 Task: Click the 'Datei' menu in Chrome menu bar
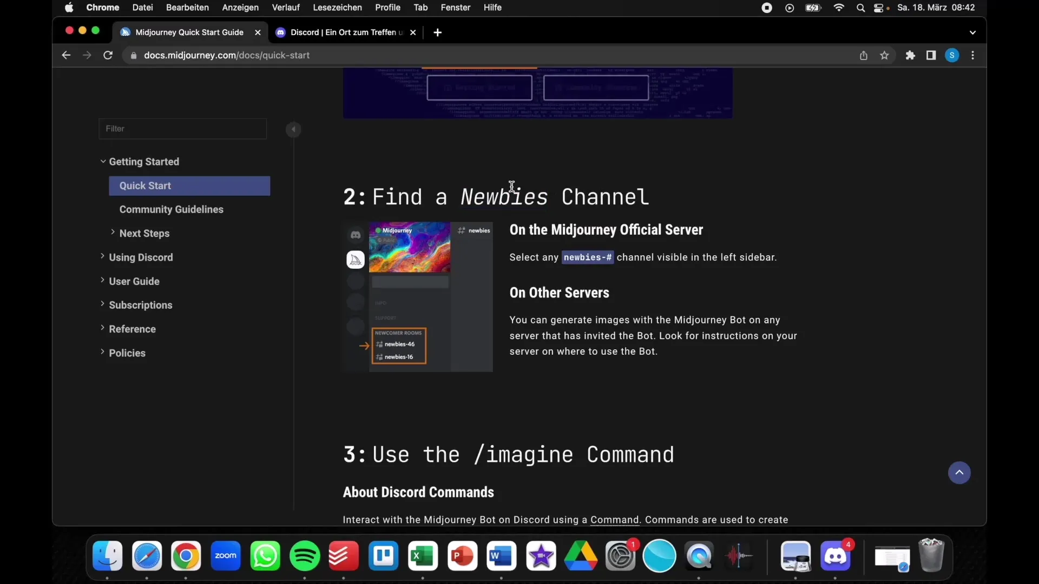pyautogui.click(x=142, y=8)
